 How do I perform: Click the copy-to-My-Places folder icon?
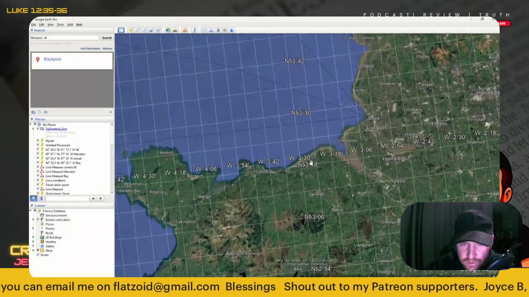tap(33, 112)
